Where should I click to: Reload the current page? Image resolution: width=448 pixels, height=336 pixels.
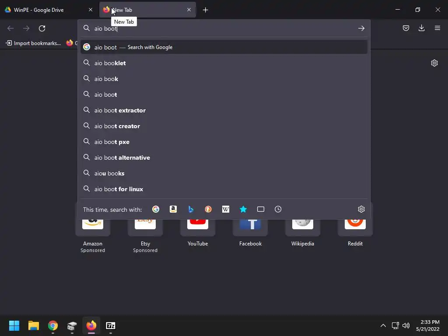[x=42, y=28]
